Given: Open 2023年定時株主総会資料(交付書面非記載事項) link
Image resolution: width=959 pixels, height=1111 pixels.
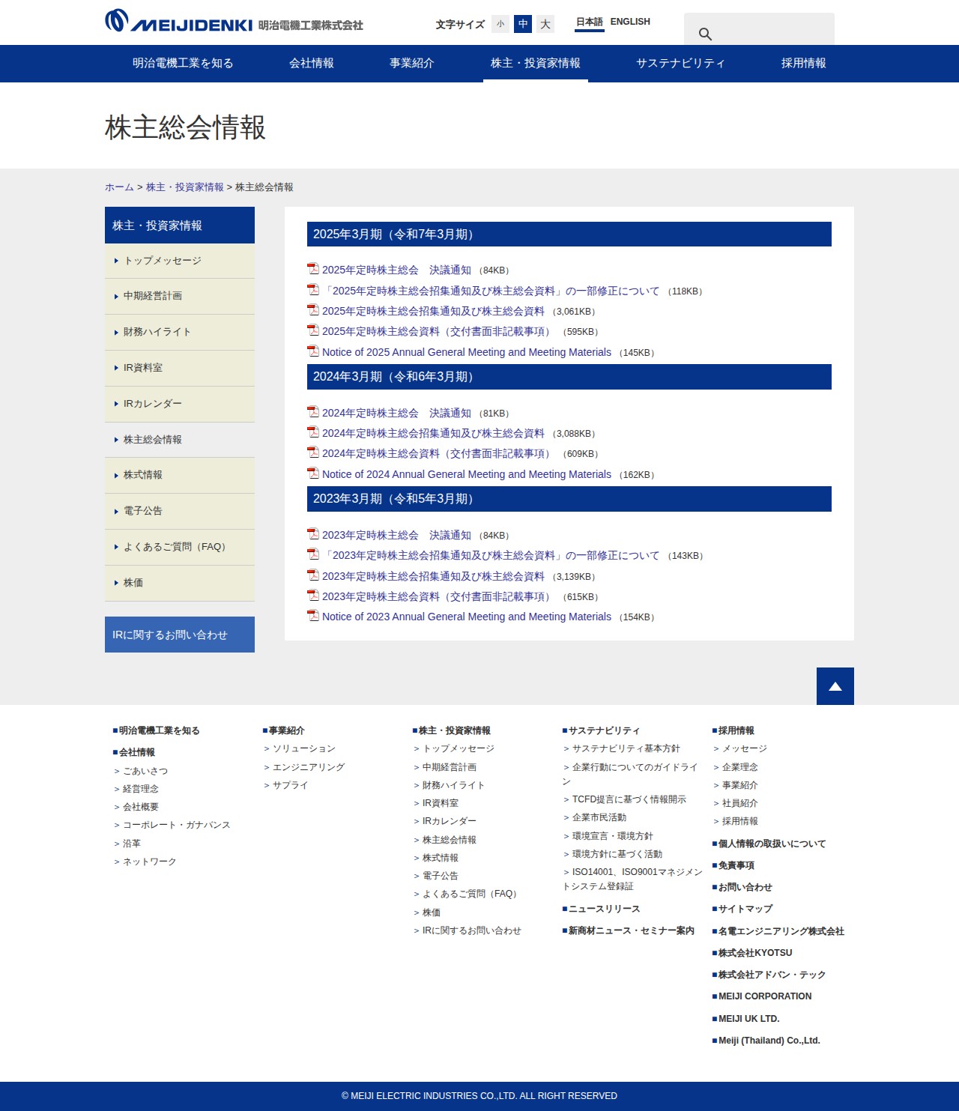Looking at the screenshot, I should (438, 596).
